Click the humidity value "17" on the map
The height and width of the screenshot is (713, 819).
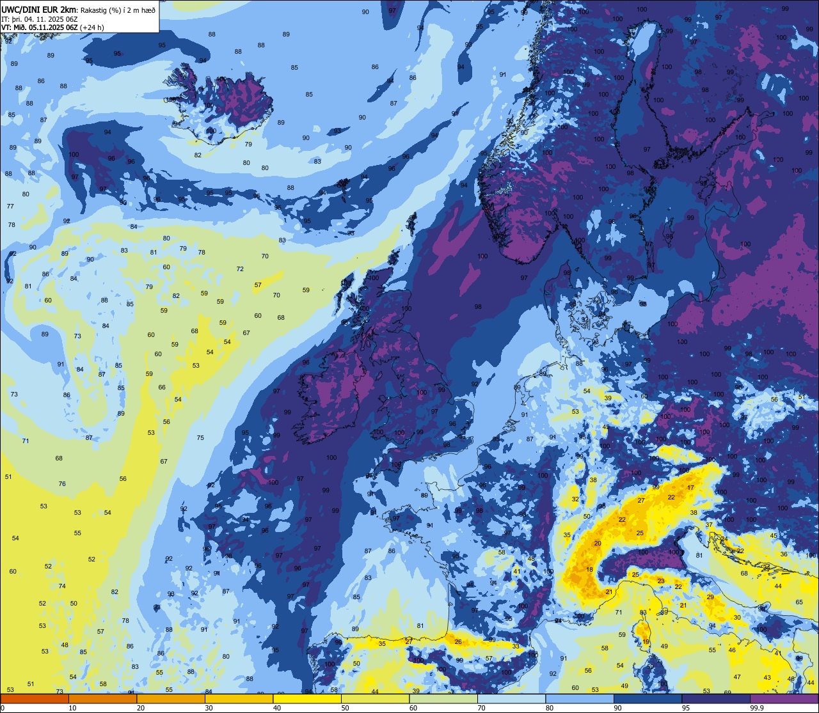[x=690, y=488]
